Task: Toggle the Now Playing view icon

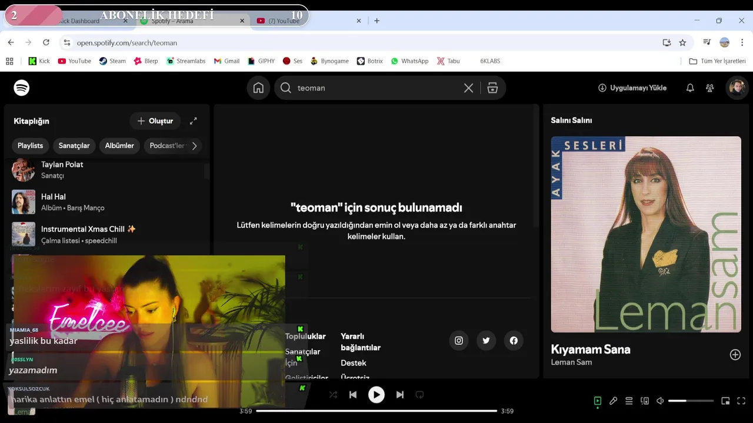Action: tap(598, 401)
